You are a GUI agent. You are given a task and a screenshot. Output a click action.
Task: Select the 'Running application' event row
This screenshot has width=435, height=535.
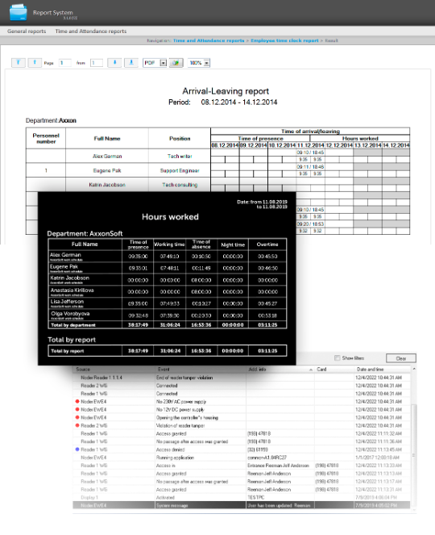[242, 458]
